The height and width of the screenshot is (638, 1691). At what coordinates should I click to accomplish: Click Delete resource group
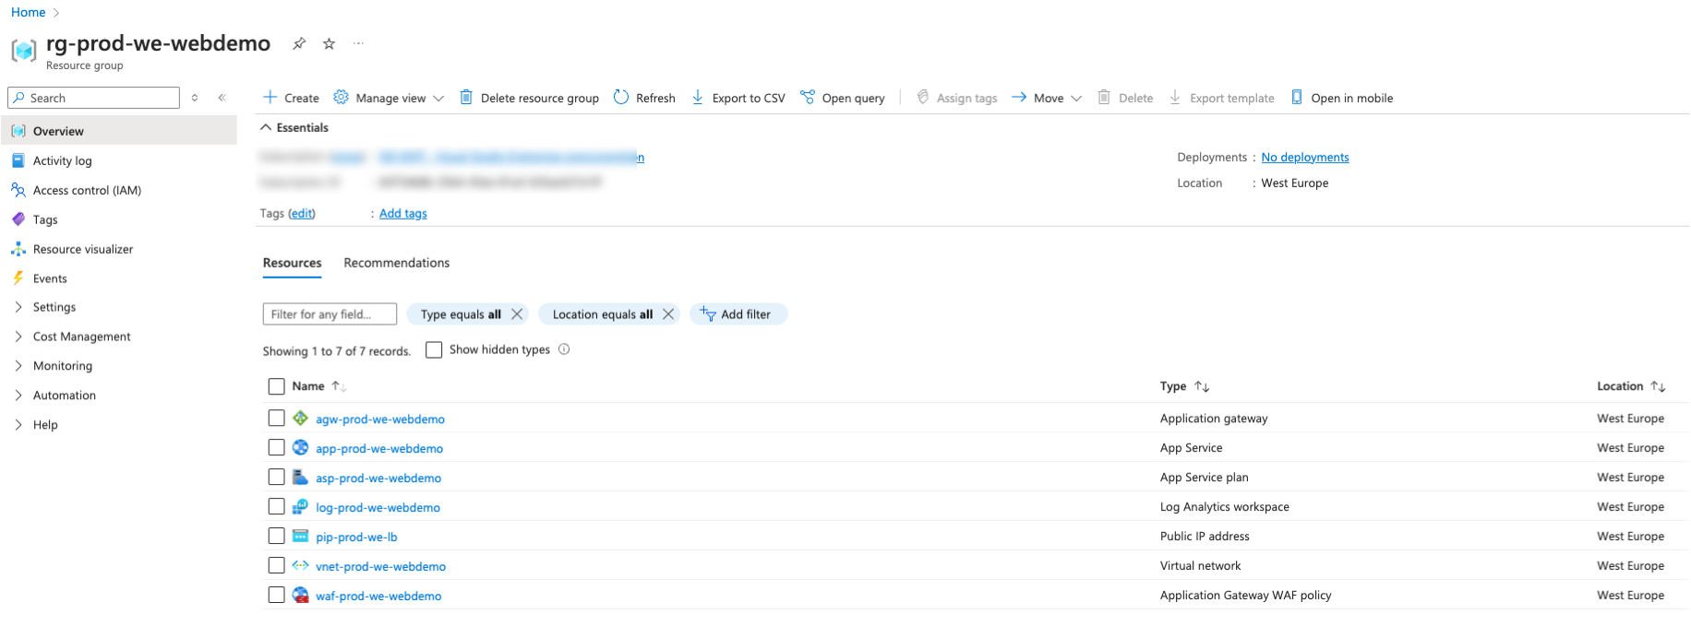[529, 98]
